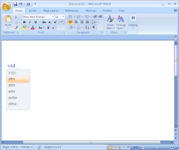The image size is (179, 150).
Task: Activate the Format Painter brush
Action: pos(16,27)
